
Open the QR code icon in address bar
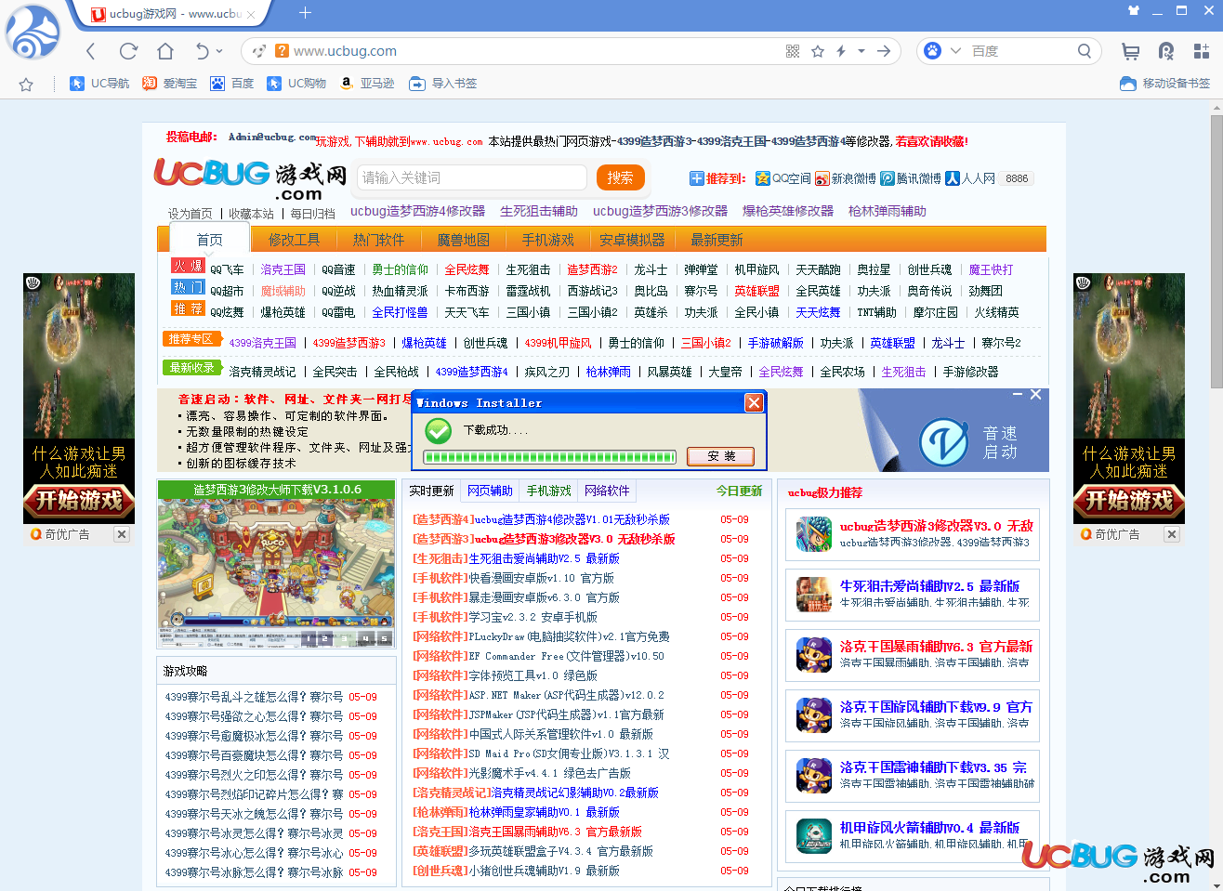[793, 51]
